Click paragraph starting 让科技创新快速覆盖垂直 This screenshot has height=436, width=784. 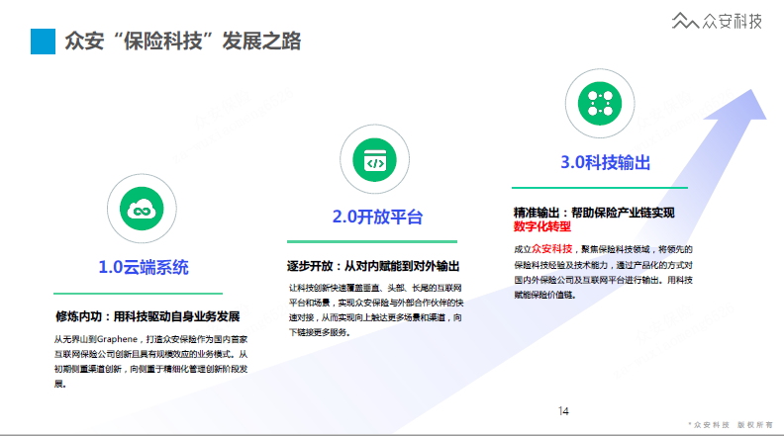[x=376, y=310]
